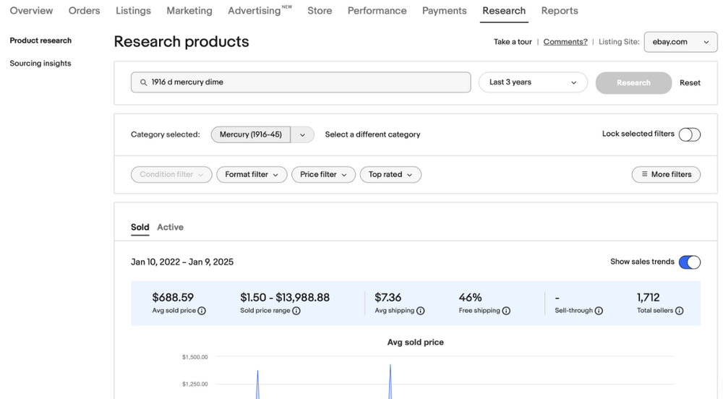Open info icon next to Total sellers

coord(679,311)
